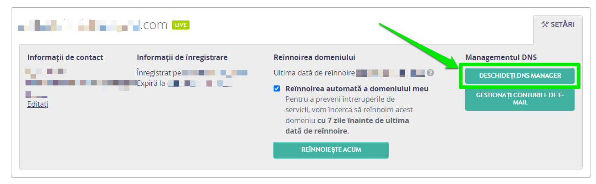Click the REÎNNOIEȘTE ACUM button
596x184 pixels.
click(331, 150)
